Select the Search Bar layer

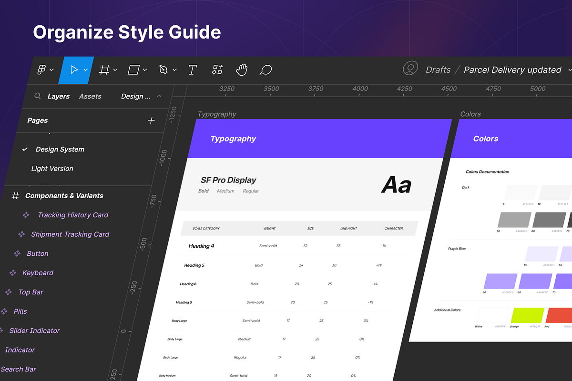pos(18,369)
